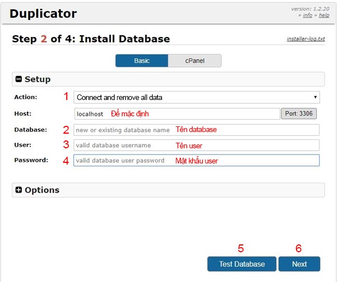Click the Step 2 of 4 heading
This screenshot has width=337, height=282.
click(91, 39)
